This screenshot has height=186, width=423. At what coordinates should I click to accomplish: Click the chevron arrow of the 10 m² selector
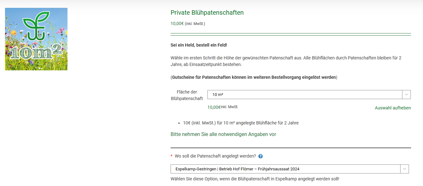coord(406,95)
